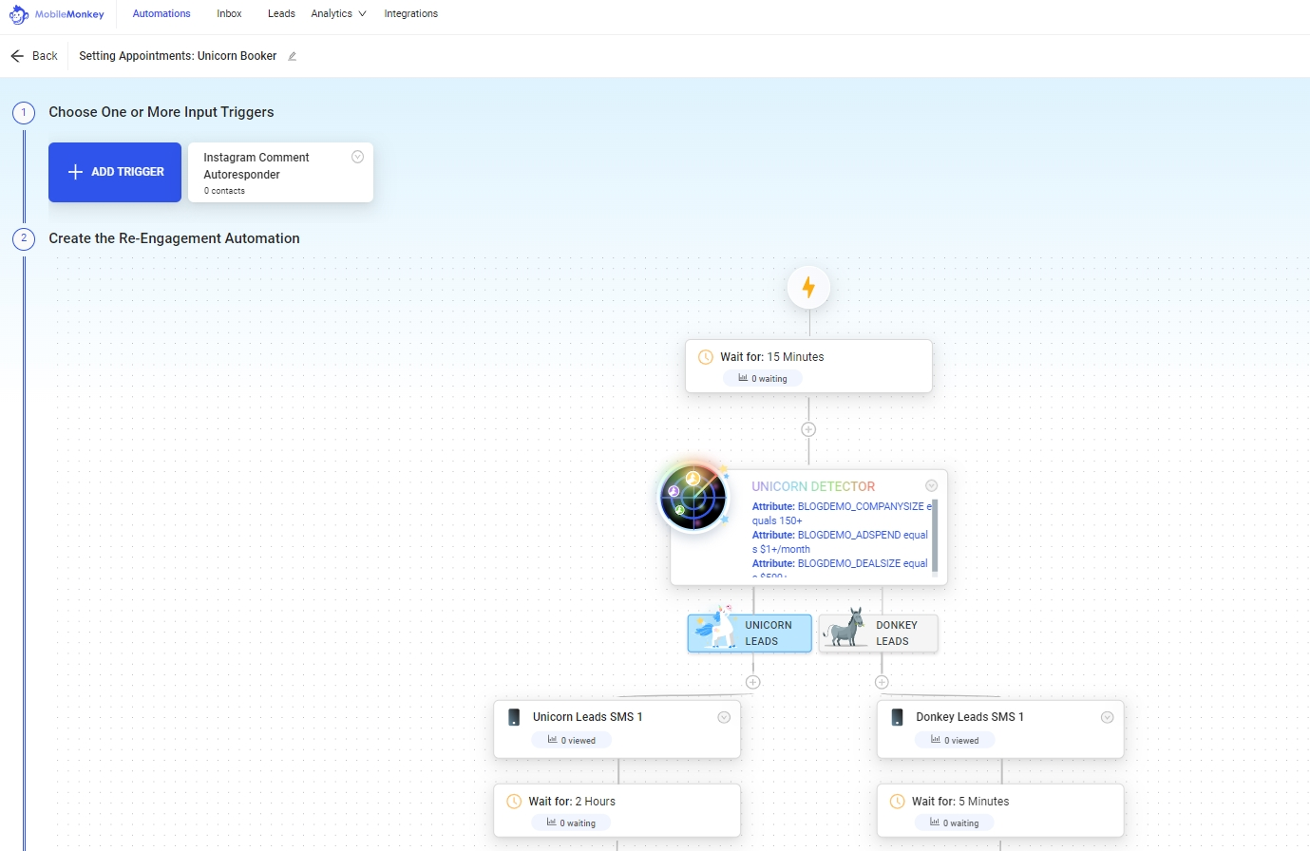Open Unicorn Leads SMS 1 options dropdown
The height and width of the screenshot is (851, 1310).
[724, 717]
